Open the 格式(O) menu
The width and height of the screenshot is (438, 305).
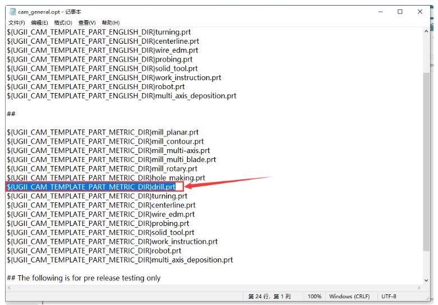click(63, 22)
